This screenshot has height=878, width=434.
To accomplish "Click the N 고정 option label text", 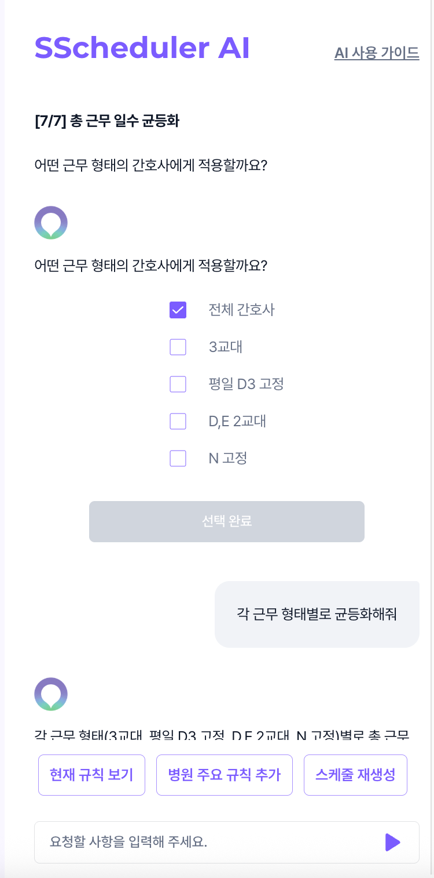I will [228, 459].
